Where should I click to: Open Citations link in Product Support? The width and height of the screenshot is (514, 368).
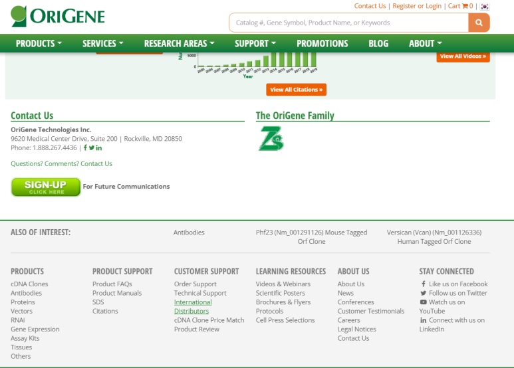click(x=105, y=311)
